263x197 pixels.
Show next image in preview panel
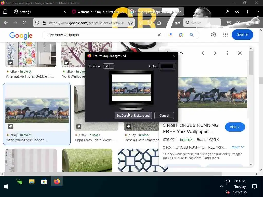click(215, 53)
